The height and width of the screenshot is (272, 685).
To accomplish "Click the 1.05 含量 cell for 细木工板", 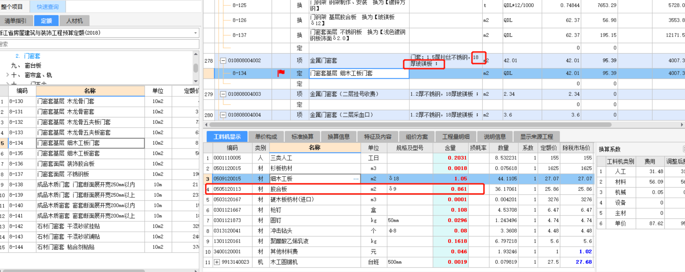I will (450, 179).
